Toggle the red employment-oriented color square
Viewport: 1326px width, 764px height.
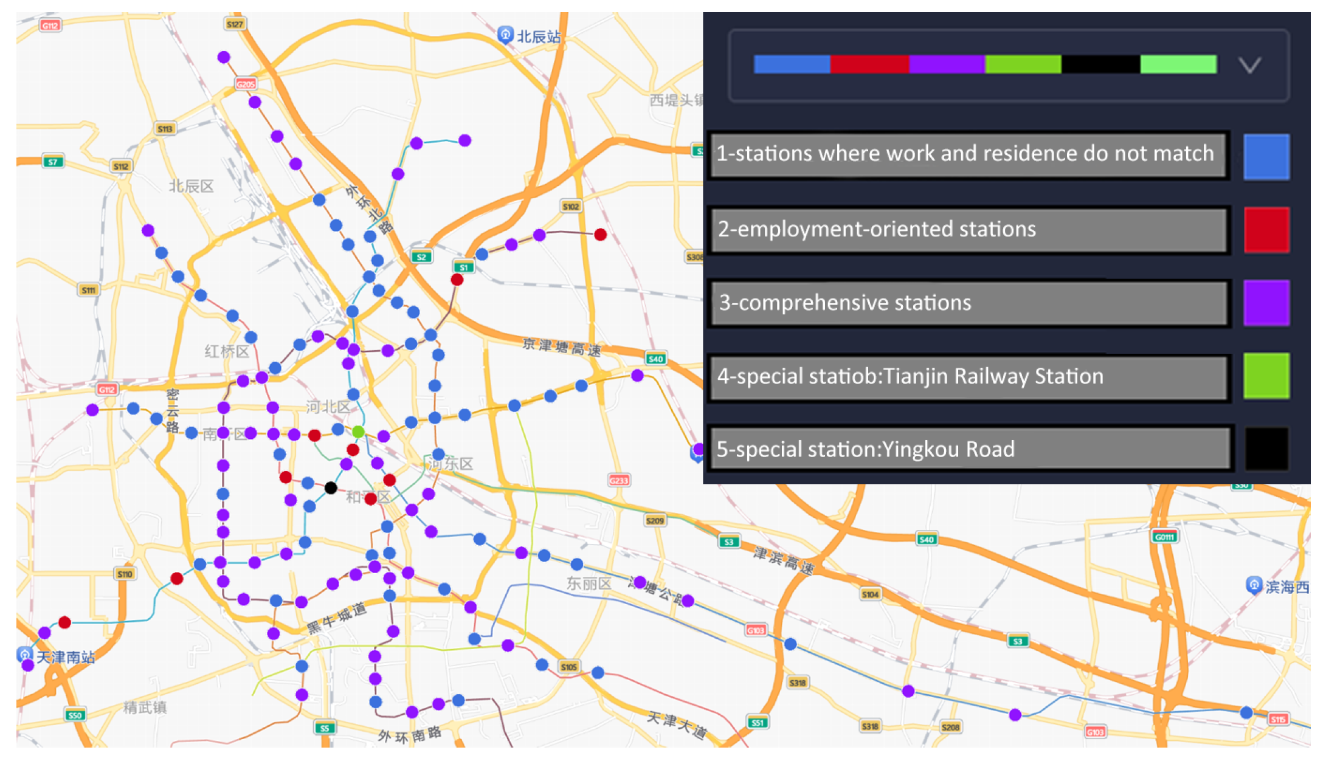pyautogui.click(x=1266, y=230)
